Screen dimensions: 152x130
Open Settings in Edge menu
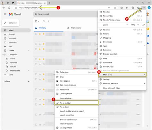[x=122, y=79]
